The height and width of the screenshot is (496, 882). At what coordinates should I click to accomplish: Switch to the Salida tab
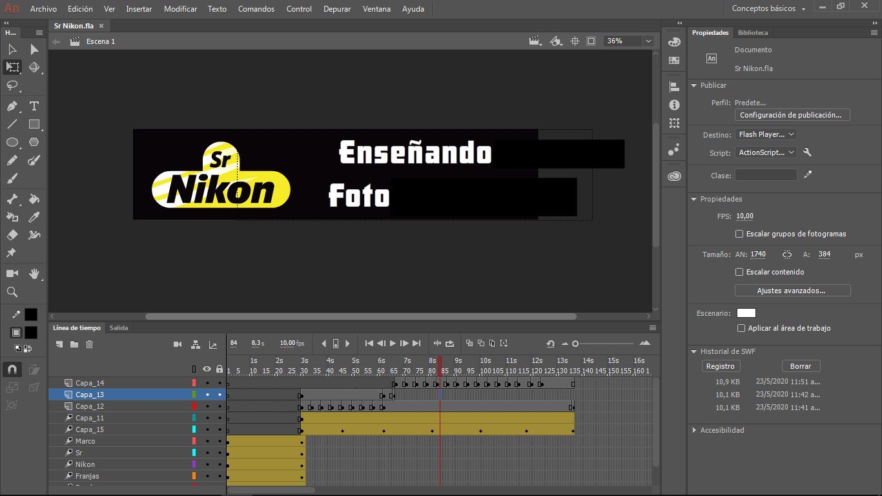(119, 327)
